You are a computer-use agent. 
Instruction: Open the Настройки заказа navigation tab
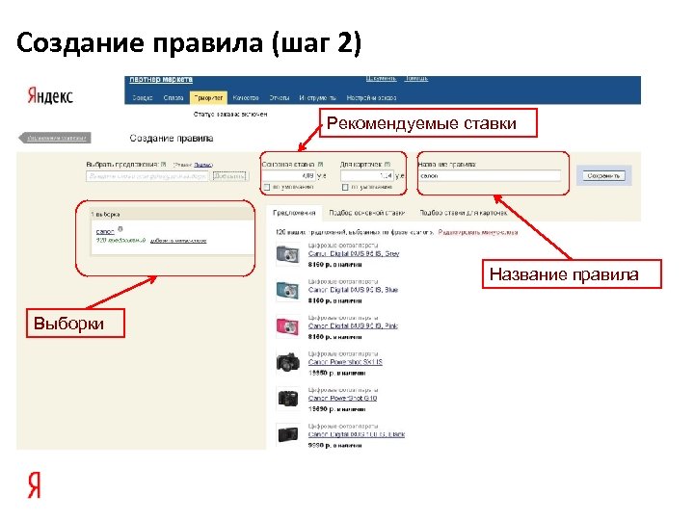point(371,97)
